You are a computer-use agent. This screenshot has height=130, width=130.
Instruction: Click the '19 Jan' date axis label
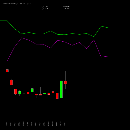[x=56, y=124]
